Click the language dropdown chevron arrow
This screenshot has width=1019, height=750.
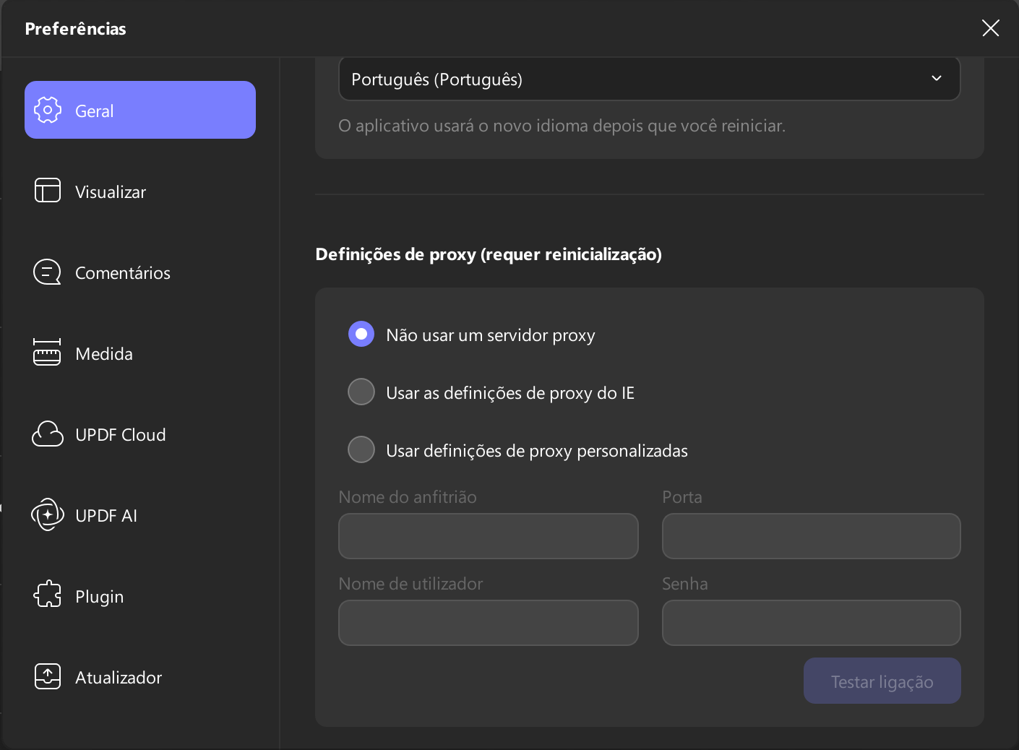coord(937,79)
